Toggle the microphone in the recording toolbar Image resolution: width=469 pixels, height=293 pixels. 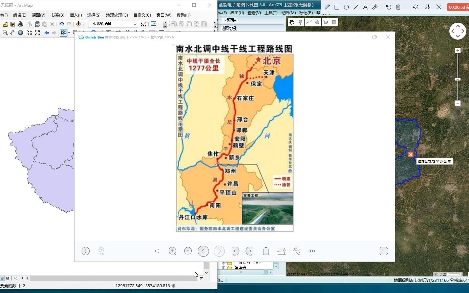click(x=427, y=6)
